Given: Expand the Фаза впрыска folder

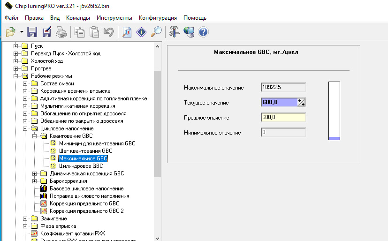Looking at the screenshot, I should point(25,226).
